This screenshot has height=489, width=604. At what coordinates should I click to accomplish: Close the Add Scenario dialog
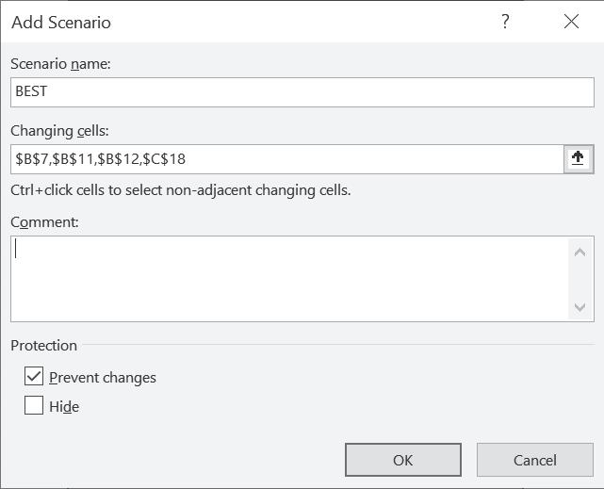pyautogui.click(x=571, y=22)
